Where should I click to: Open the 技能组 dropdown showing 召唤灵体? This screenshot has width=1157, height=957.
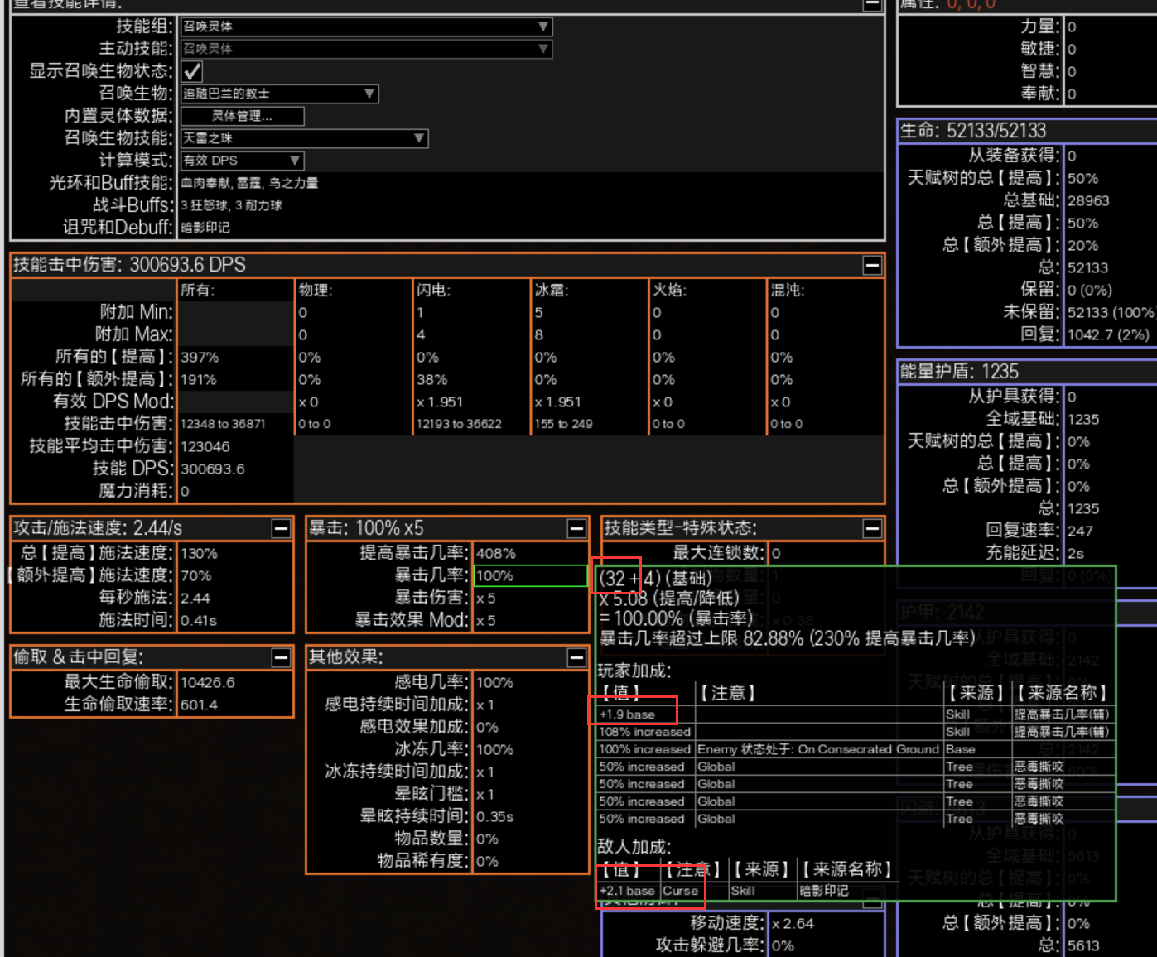(366, 26)
